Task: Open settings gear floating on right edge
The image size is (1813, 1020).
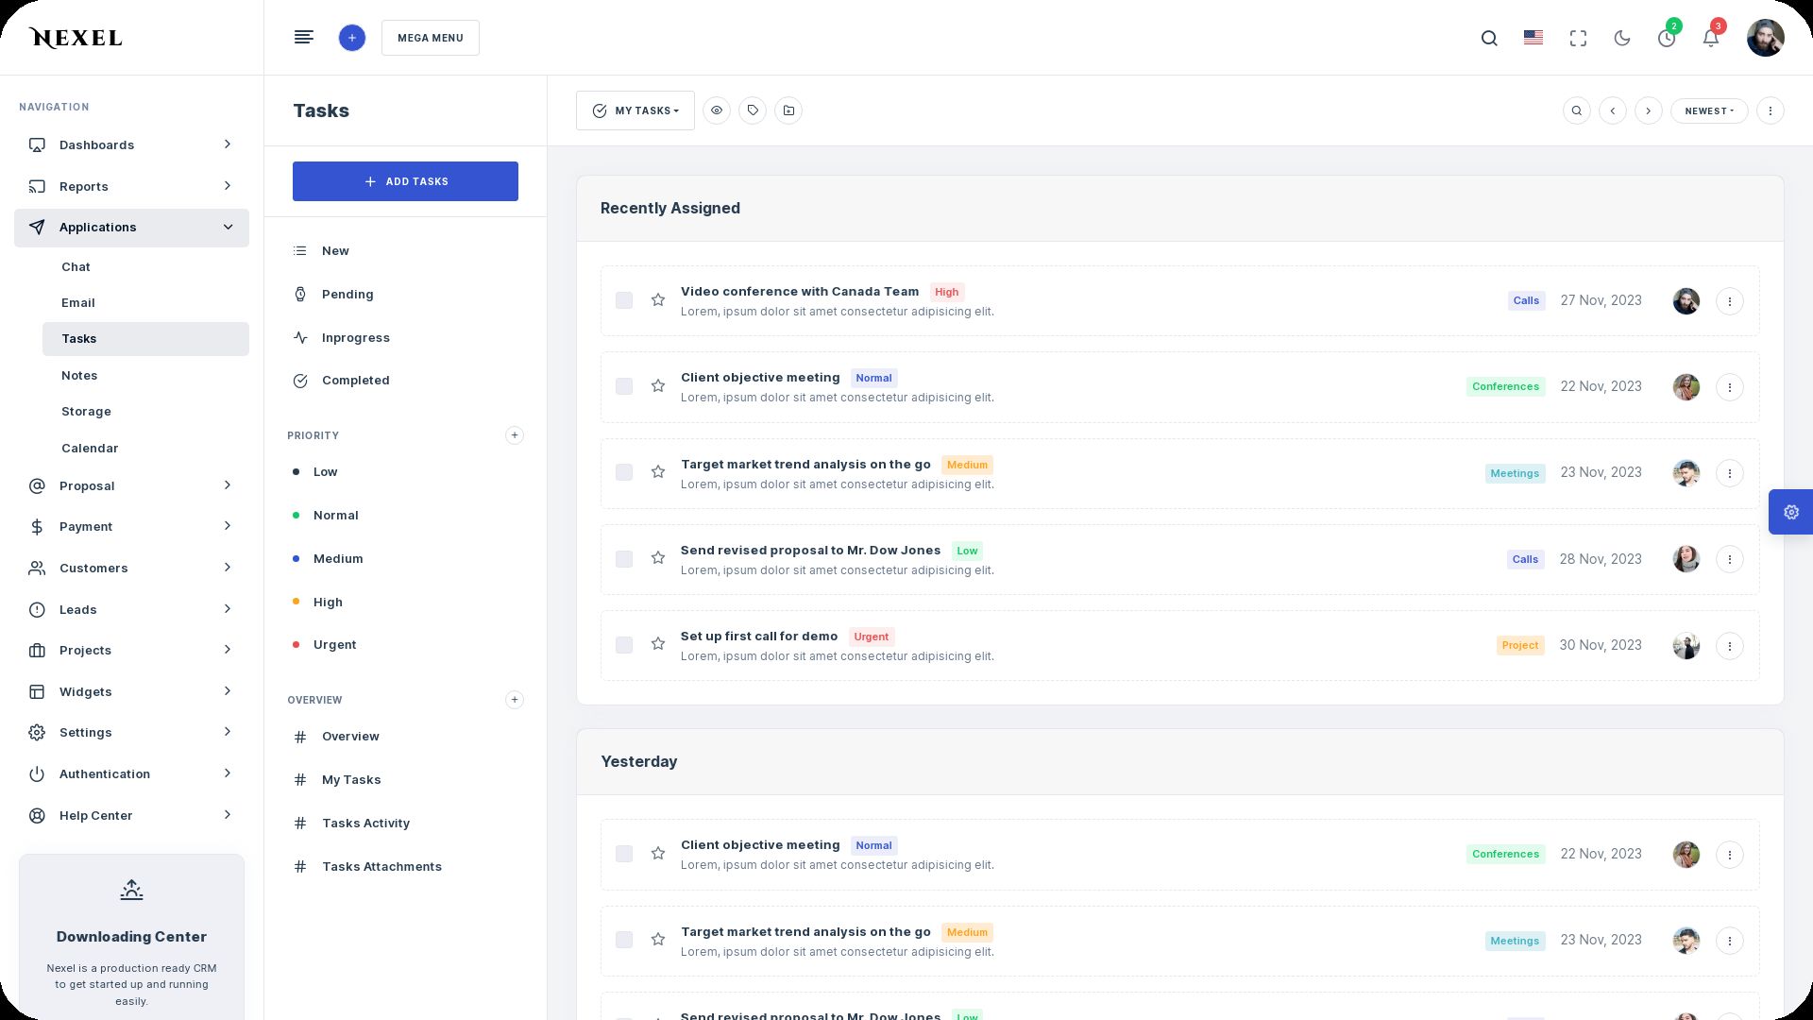Action: (1790, 512)
